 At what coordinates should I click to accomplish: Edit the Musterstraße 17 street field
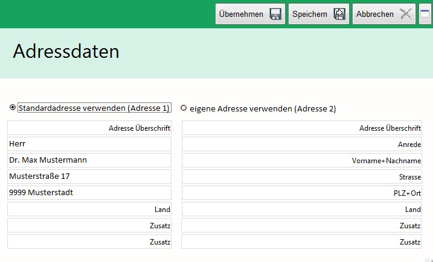click(89, 176)
